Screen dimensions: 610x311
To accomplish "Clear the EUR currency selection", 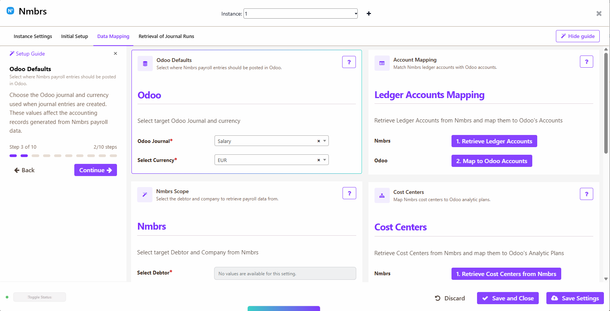I will pos(319,160).
